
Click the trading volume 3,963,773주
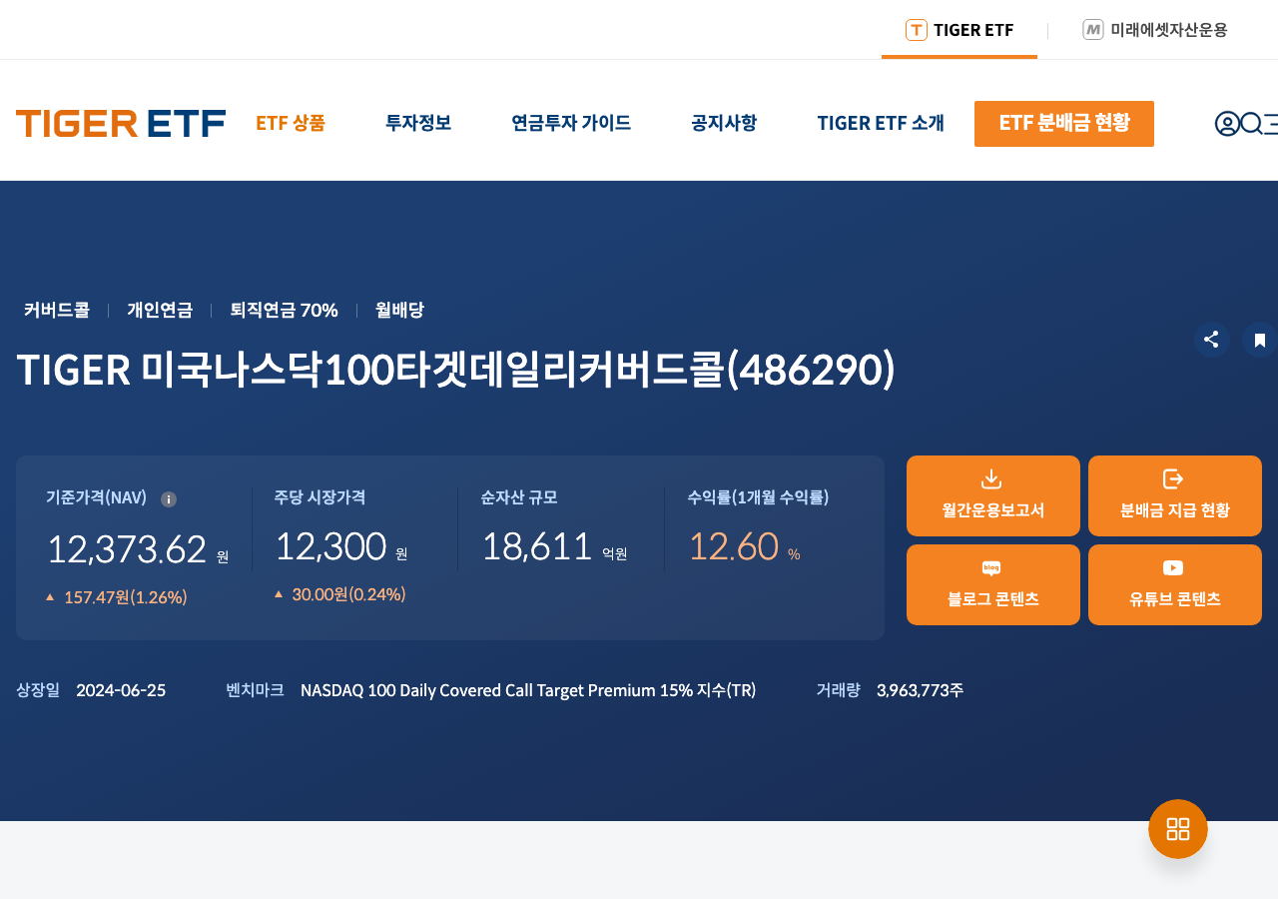[920, 690]
